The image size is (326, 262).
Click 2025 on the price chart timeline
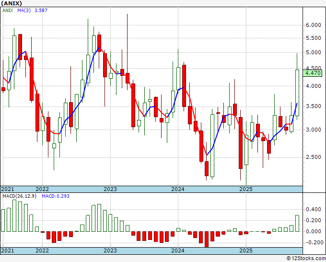point(246,189)
